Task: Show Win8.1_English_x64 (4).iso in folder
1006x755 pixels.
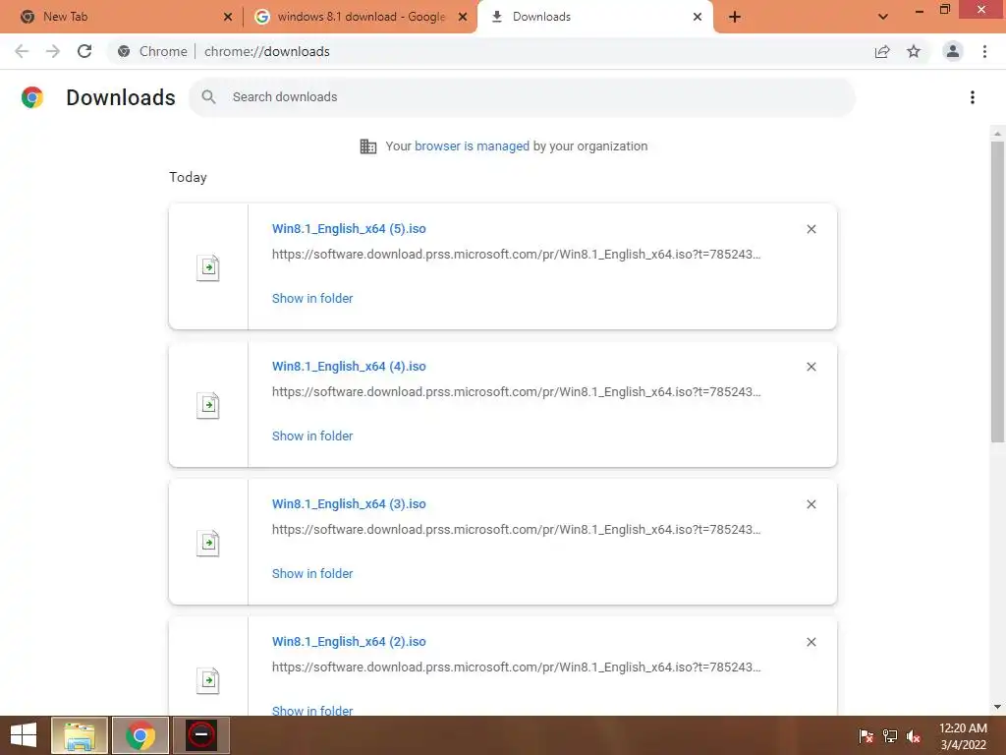Action: click(x=312, y=436)
